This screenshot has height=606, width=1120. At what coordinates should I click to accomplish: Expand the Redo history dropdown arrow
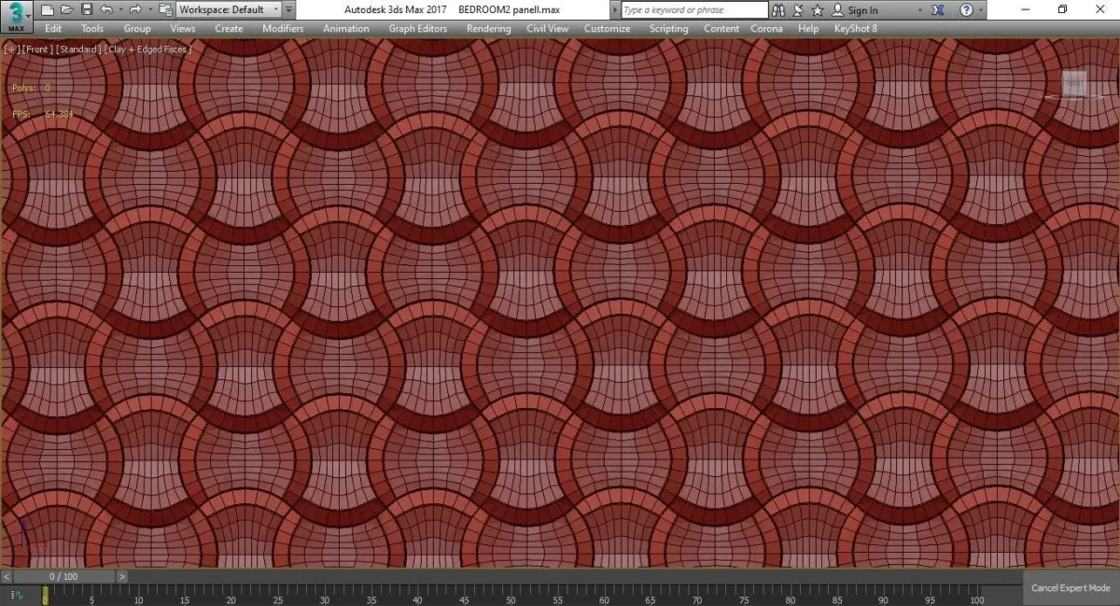(x=149, y=9)
